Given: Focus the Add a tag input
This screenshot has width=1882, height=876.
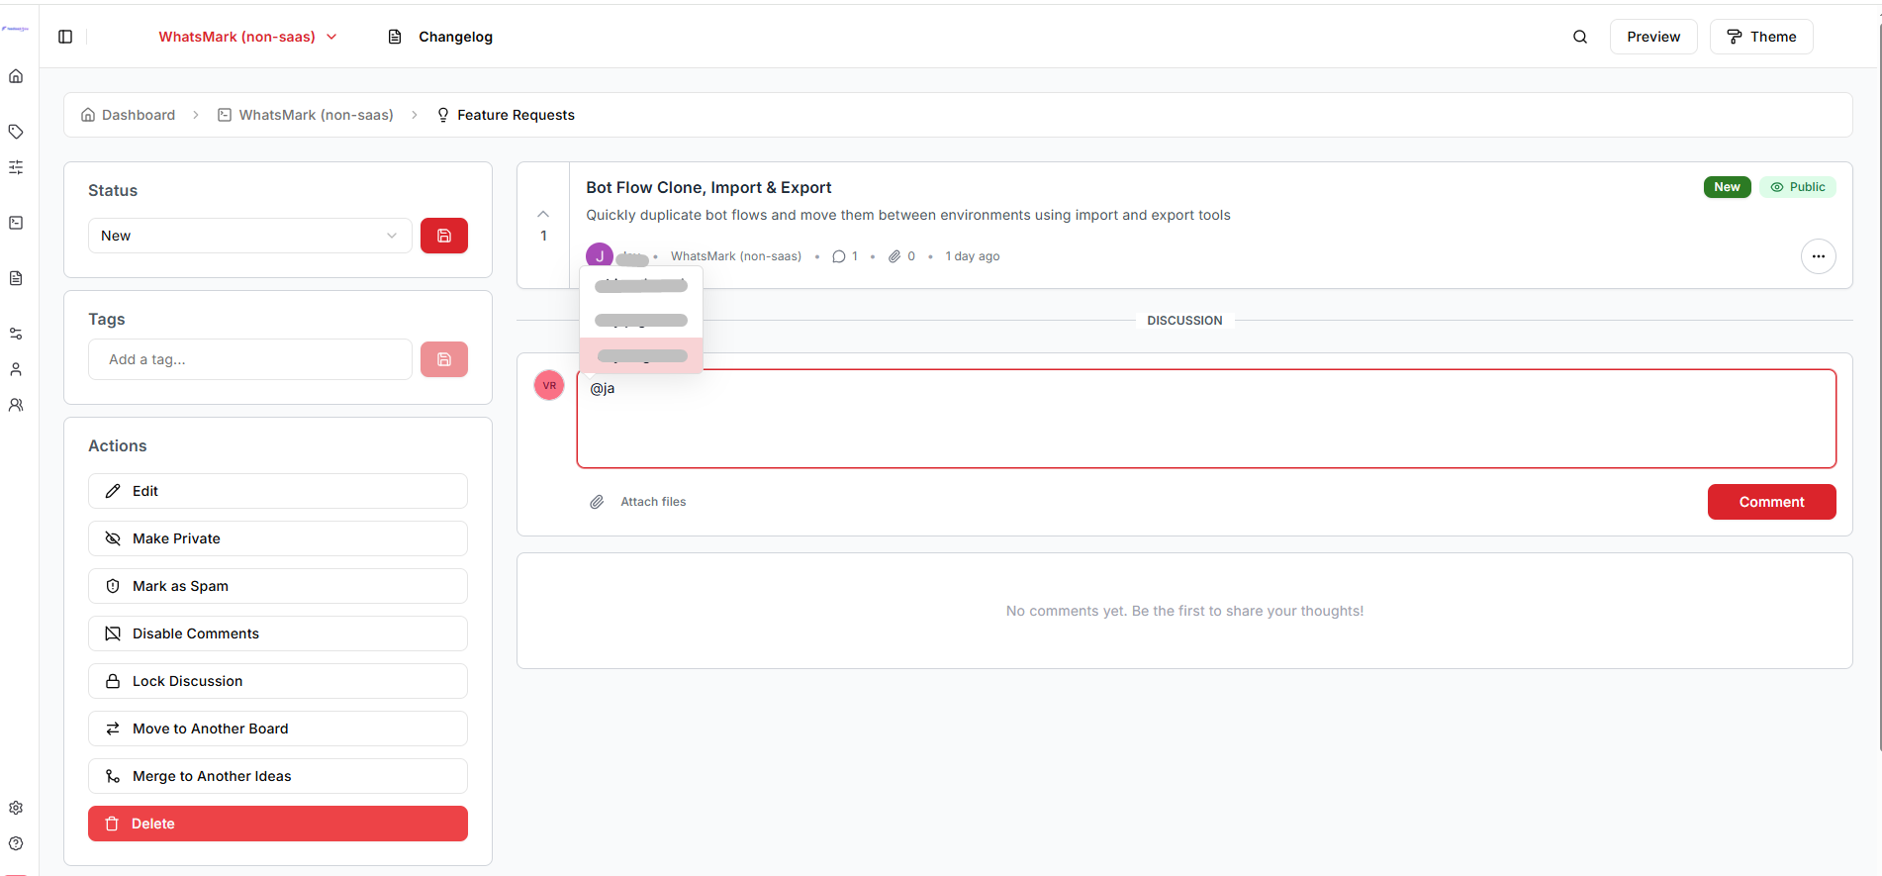Looking at the screenshot, I should 249,359.
